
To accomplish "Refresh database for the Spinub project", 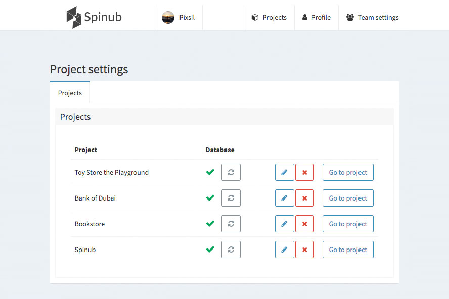I will (x=231, y=250).
